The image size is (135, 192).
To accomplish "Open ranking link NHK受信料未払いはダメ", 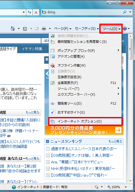I will tap(83, 168).
